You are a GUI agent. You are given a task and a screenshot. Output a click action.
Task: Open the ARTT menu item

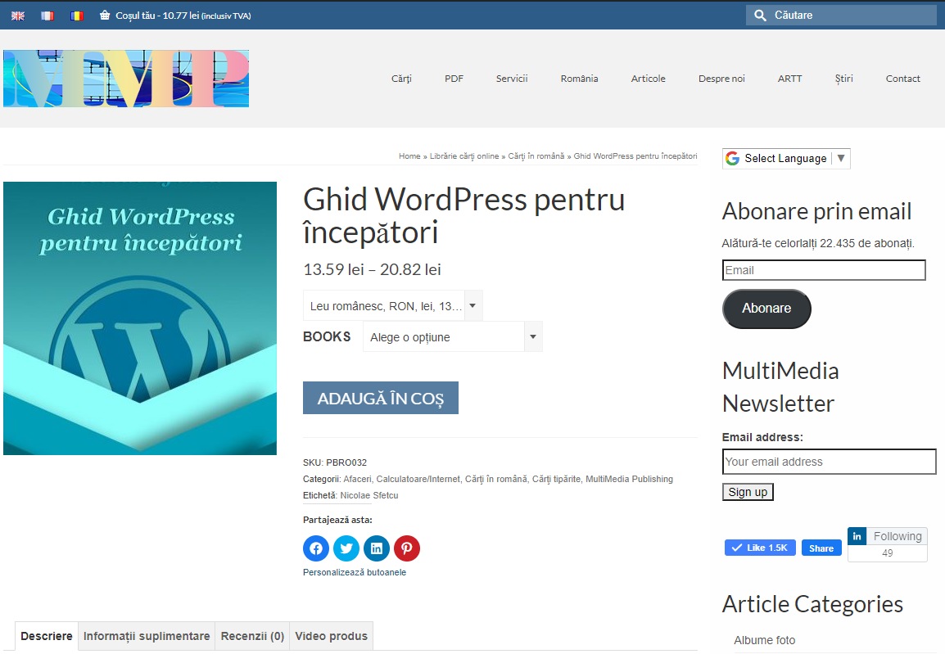pyautogui.click(x=789, y=79)
